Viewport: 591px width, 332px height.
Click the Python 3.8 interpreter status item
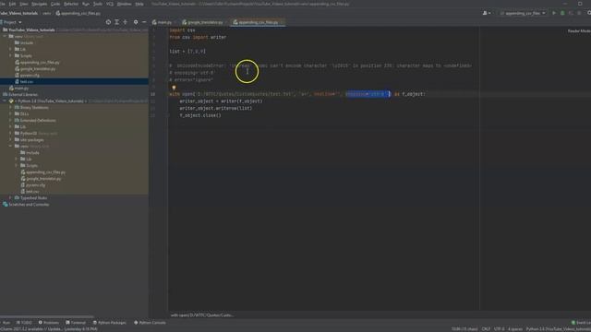[x=558, y=329]
